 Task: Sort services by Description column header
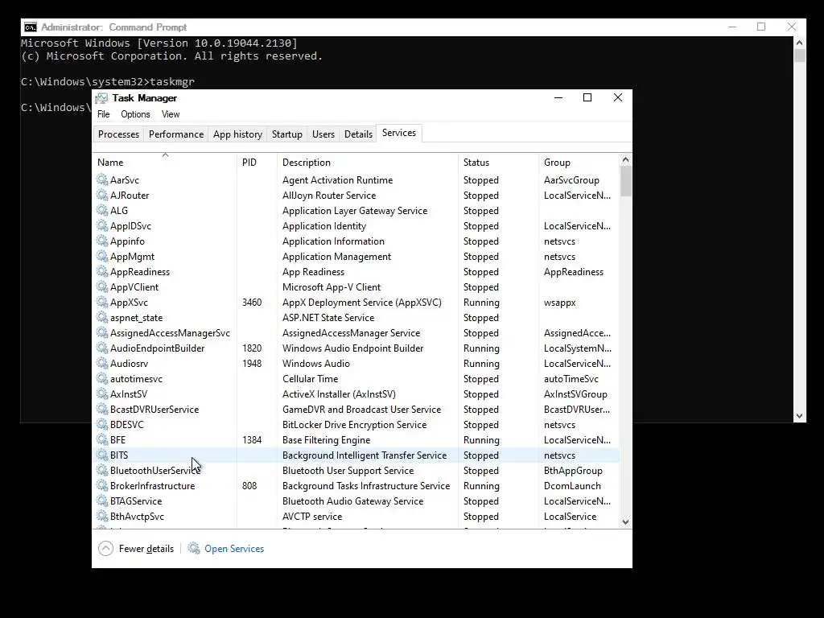click(x=367, y=163)
